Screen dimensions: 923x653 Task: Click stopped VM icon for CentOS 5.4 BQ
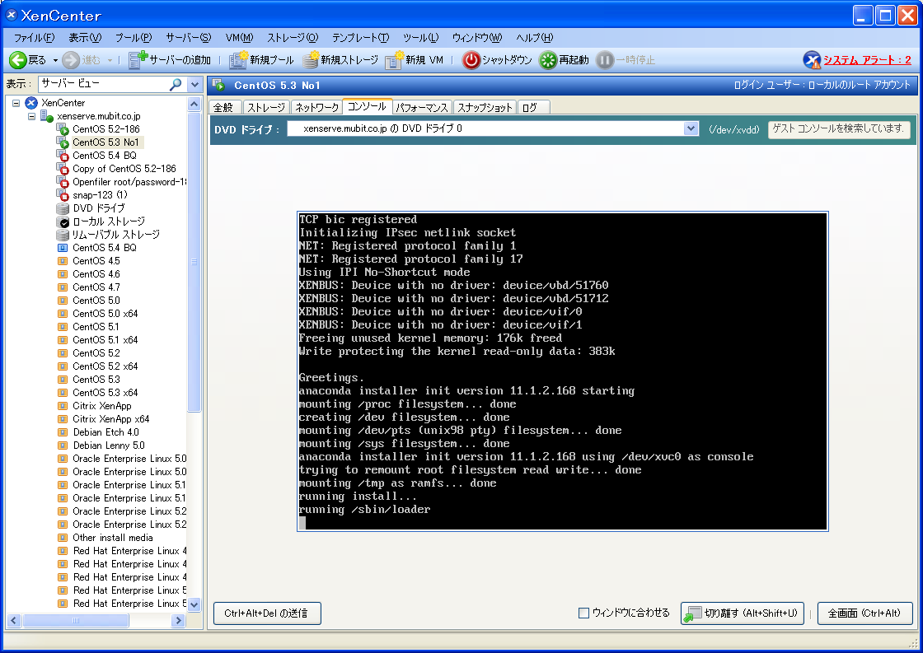pyautogui.click(x=63, y=156)
